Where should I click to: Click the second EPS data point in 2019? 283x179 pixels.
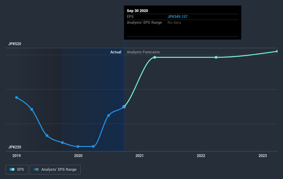(x=32, y=109)
